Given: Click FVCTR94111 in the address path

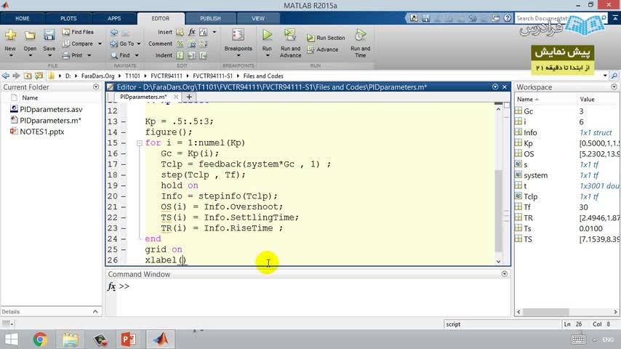Looking at the screenshot, I should click(167, 76).
